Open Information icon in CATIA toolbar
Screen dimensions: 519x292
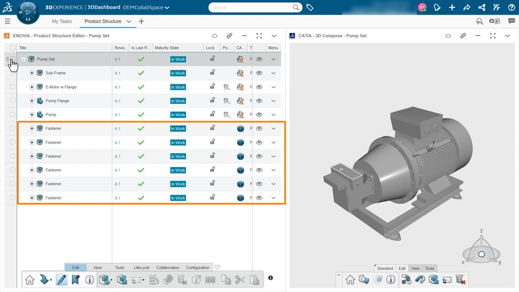[x=390, y=280]
